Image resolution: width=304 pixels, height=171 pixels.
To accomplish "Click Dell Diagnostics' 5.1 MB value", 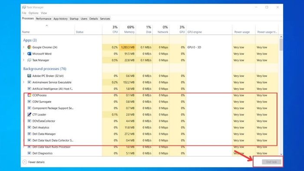I will tap(130, 153).
